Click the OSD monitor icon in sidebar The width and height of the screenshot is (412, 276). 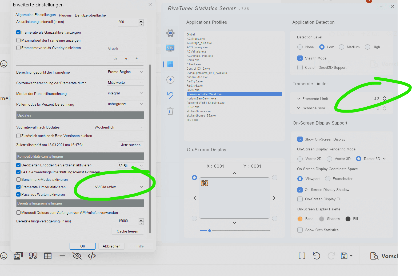(x=170, y=48)
